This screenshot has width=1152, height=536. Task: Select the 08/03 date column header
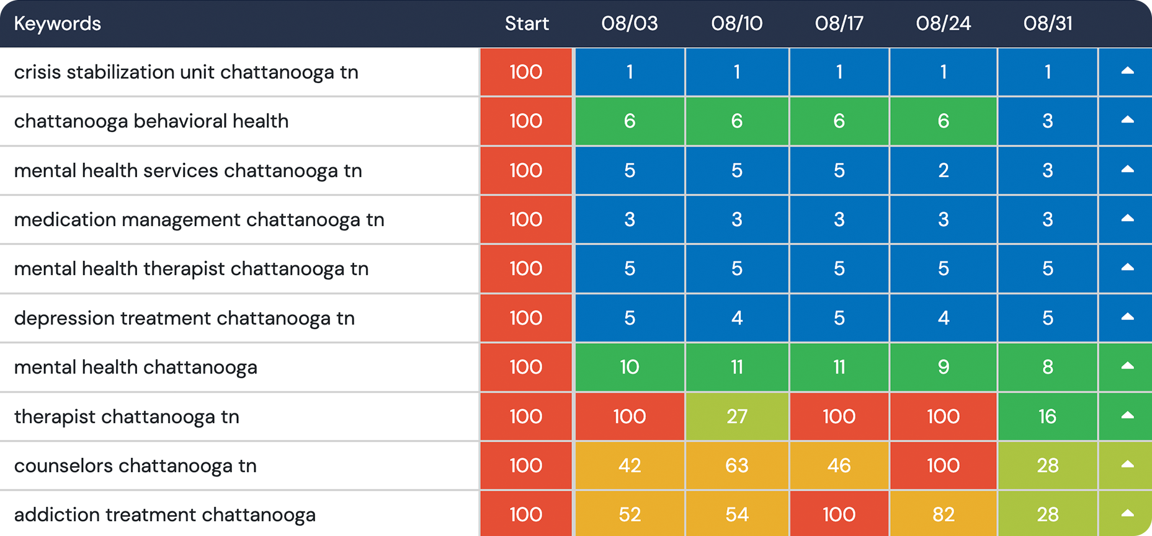point(629,24)
